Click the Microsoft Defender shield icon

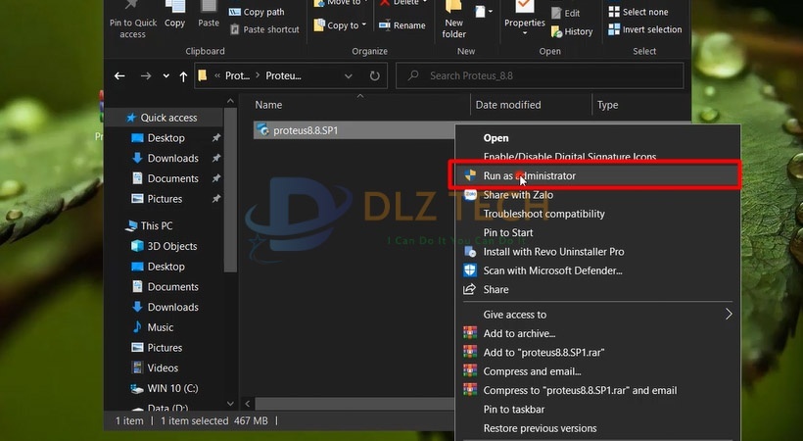(x=470, y=270)
